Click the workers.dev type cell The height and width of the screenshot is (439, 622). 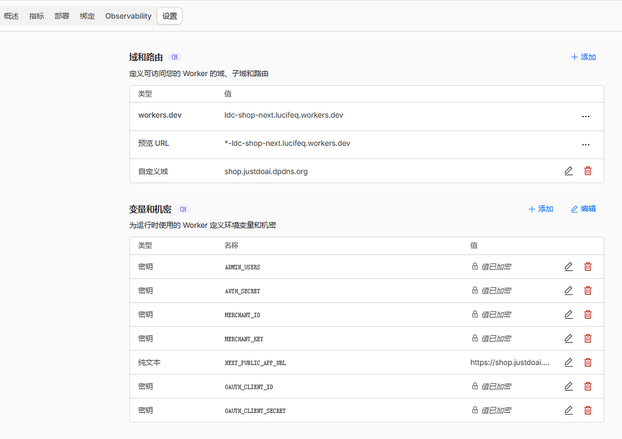(x=160, y=115)
